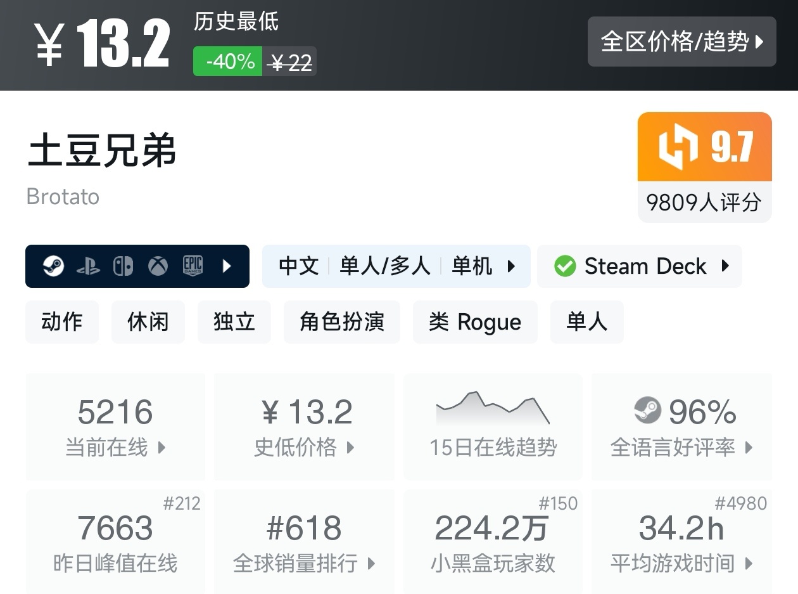Screen dimensions: 798x594
Task: Click the Xbox platform icon
Action: click(x=158, y=266)
